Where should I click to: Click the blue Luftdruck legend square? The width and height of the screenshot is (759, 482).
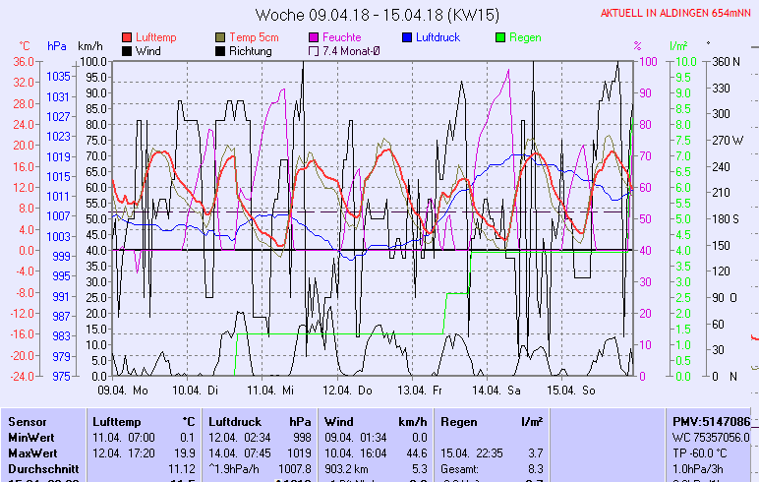pos(408,37)
